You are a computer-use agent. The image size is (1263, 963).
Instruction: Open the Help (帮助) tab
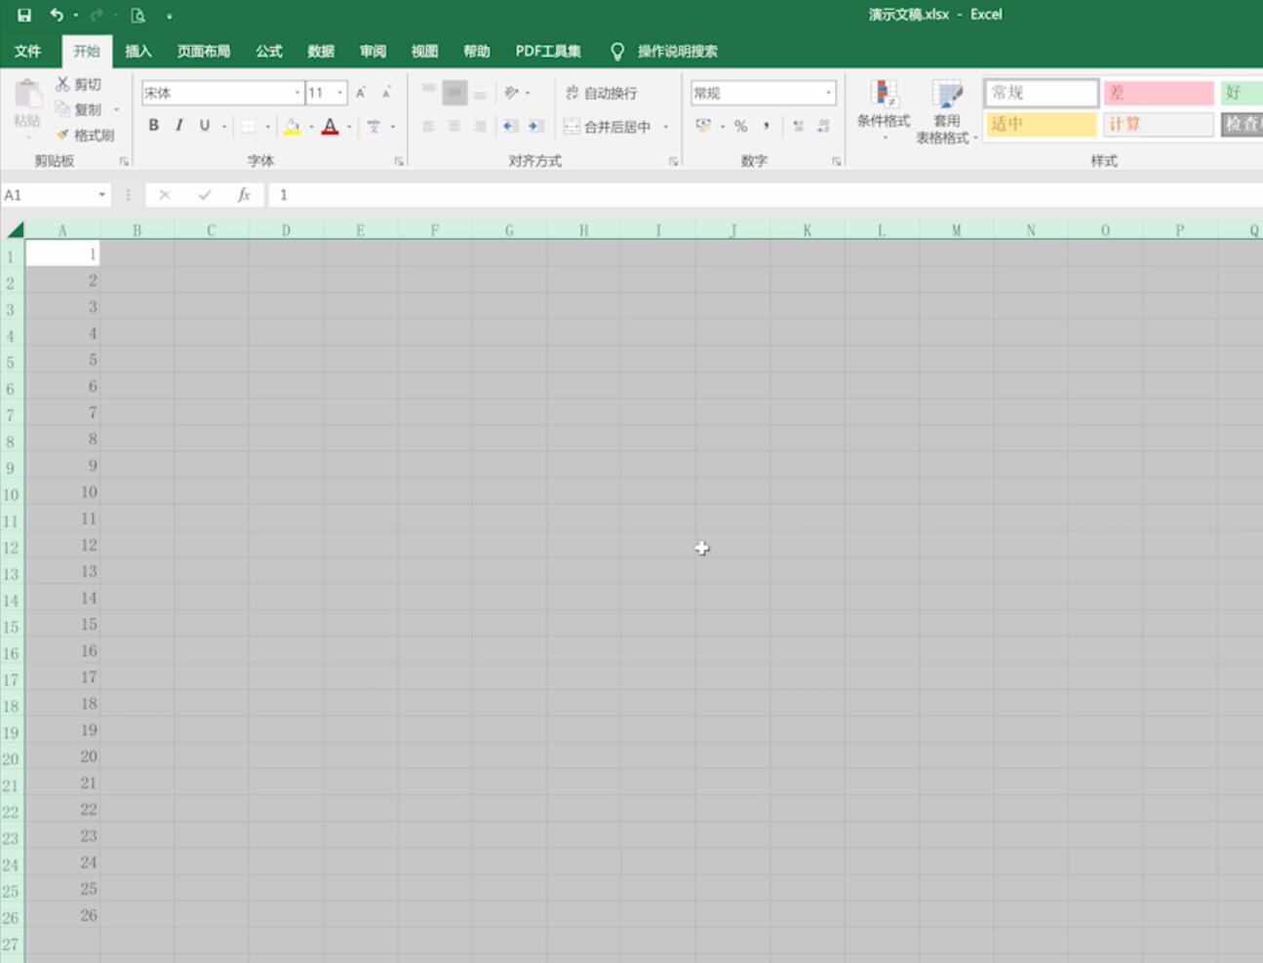coord(477,51)
